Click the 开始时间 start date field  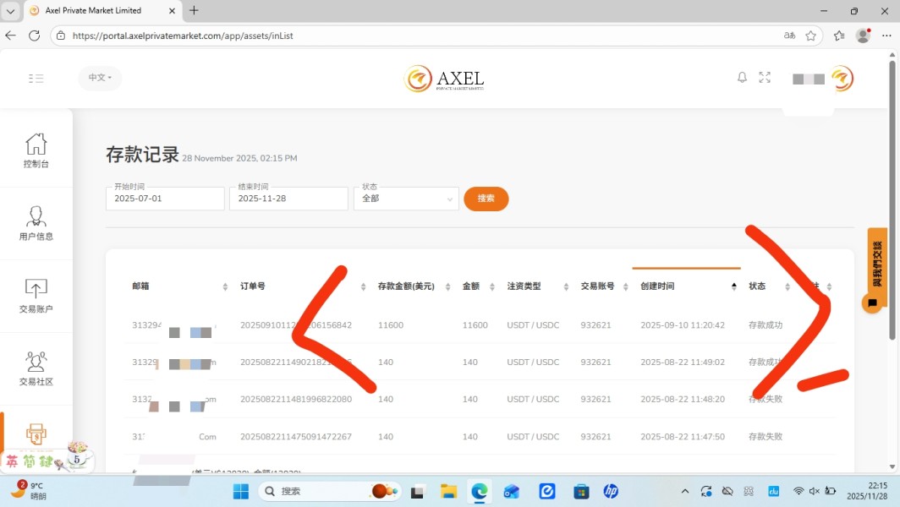point(165,199)
